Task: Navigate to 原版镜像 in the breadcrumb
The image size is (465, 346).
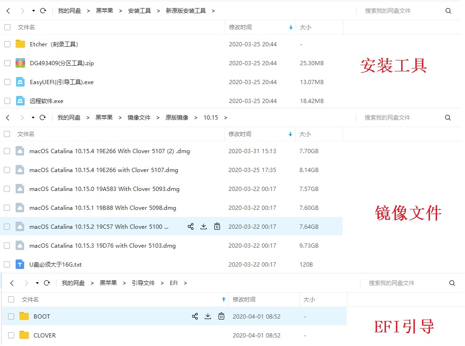Action: [x=176, y=118]
